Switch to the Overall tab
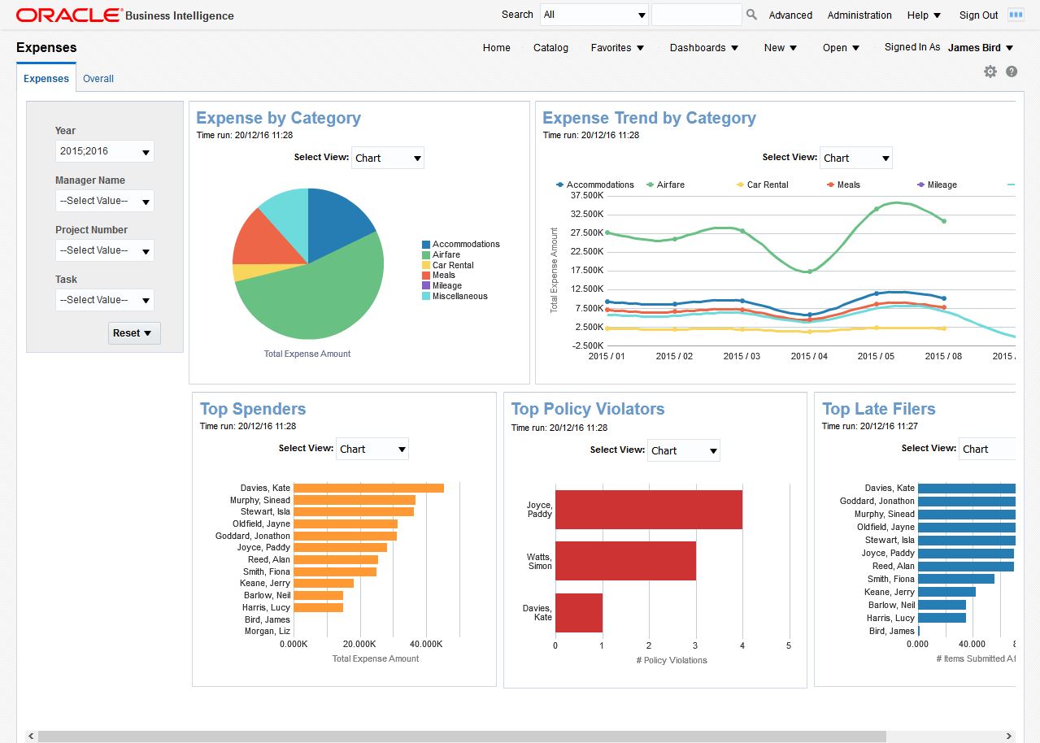Image resolution: width=1040 pixels, height=743 pixels. pos(98,78)
